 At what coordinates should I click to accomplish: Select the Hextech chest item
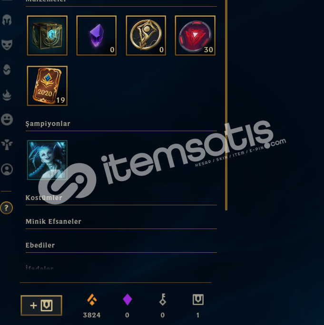[47, 36]
